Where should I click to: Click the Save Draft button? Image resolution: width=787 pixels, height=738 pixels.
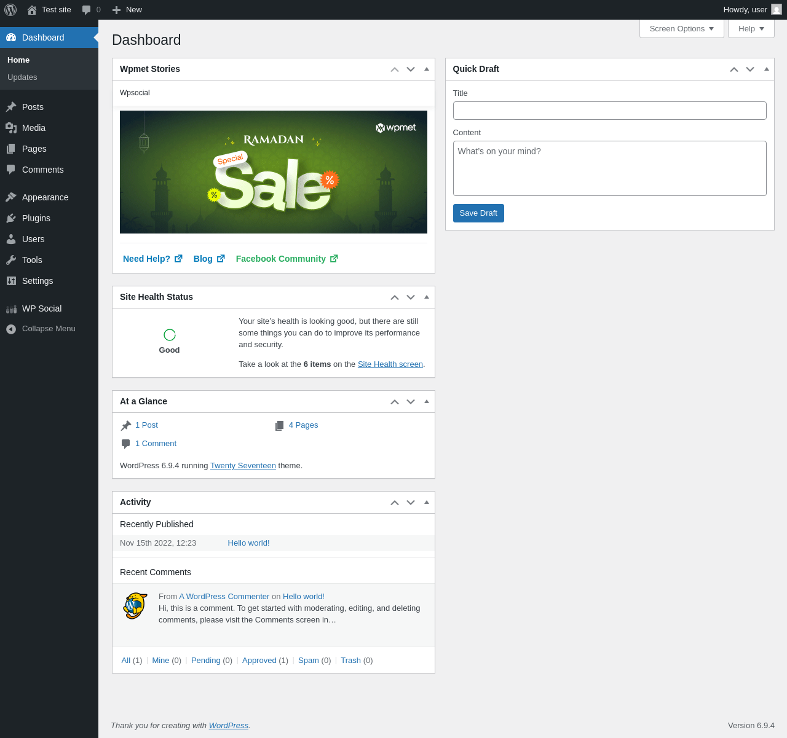pyautogui.click(x=478, y=213)
